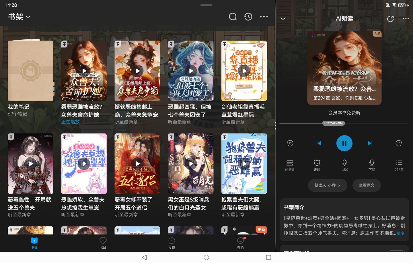413x263 pixels.
Task: Change the 1.5X playback speed
Action: (344, 166)
